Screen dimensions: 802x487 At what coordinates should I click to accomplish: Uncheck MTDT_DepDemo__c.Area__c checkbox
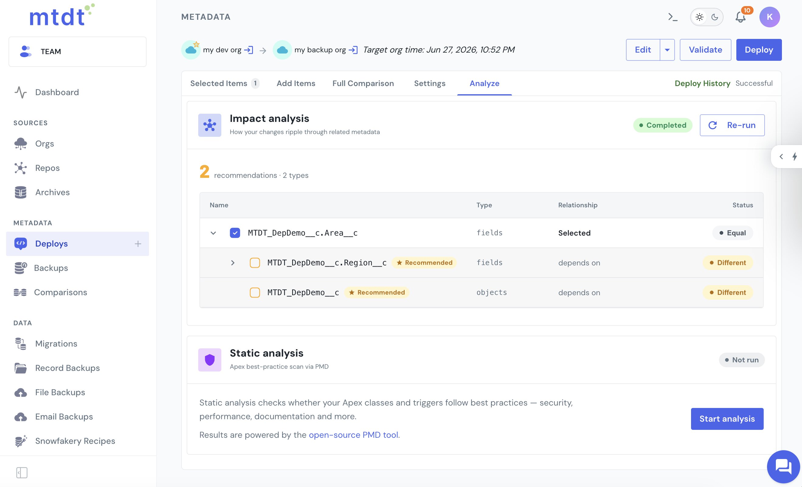coord(235,233)
